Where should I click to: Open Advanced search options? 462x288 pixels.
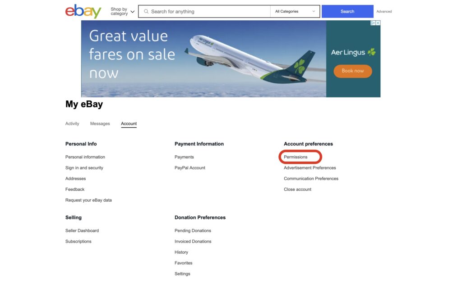coord(384,11)
